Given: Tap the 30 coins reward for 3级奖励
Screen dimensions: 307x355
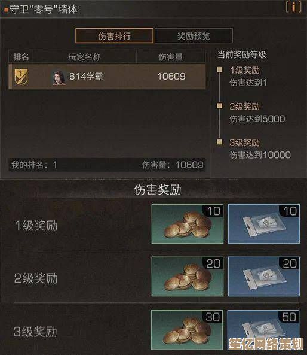Looking at the screenshot, I should point(187,330).
